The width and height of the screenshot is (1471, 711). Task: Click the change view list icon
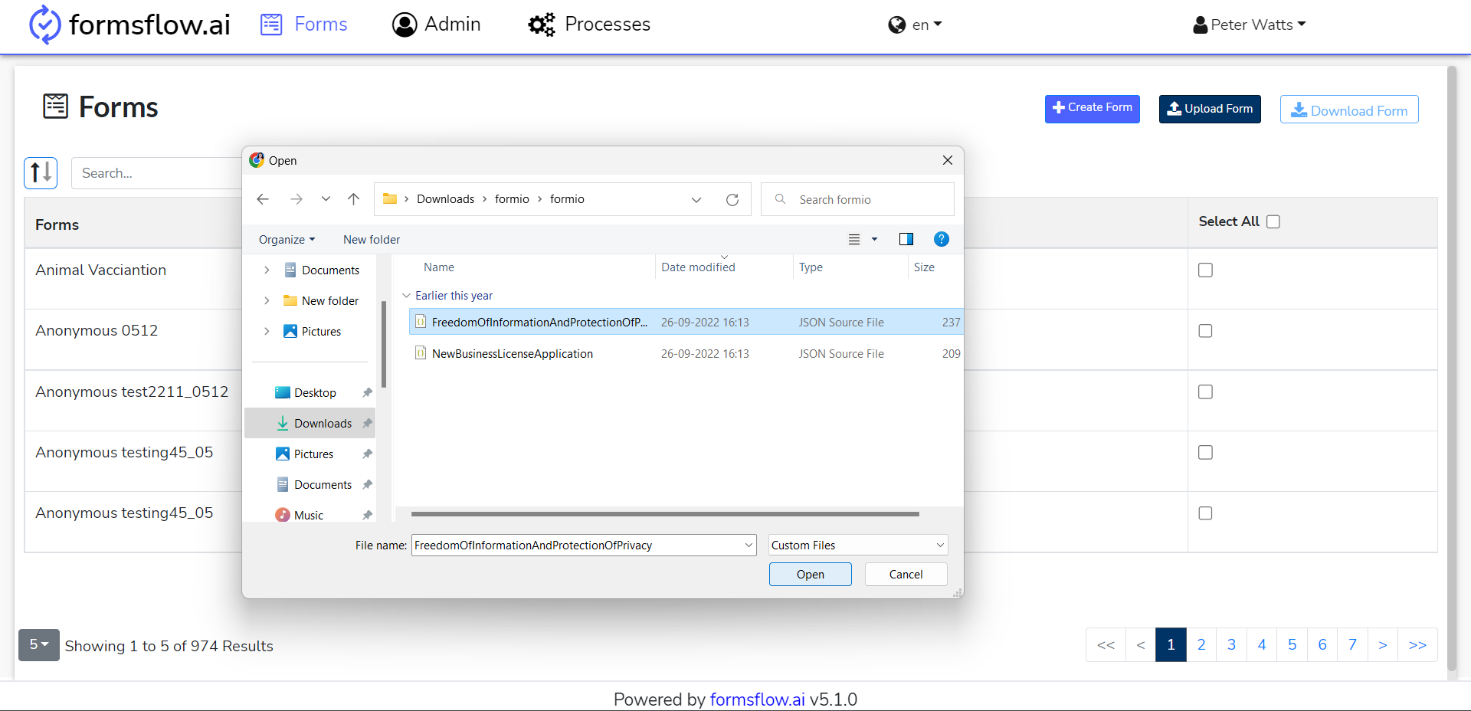point(854,239)
